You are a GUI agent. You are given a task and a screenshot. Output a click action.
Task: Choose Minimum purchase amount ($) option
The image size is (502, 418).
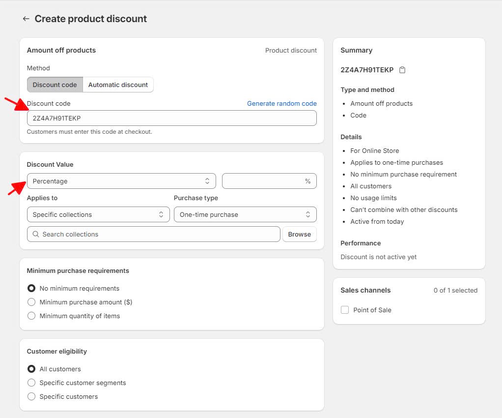click(31, 302)
